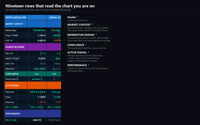
Task: Click the 'Symbol and timeframe.' description
Action: coord(78,20)
